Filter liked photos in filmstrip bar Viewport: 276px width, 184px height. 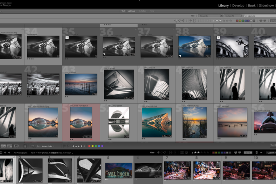pos(236,153)
